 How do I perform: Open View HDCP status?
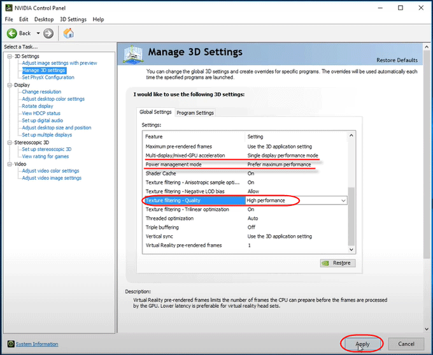(x=41, y=113)
